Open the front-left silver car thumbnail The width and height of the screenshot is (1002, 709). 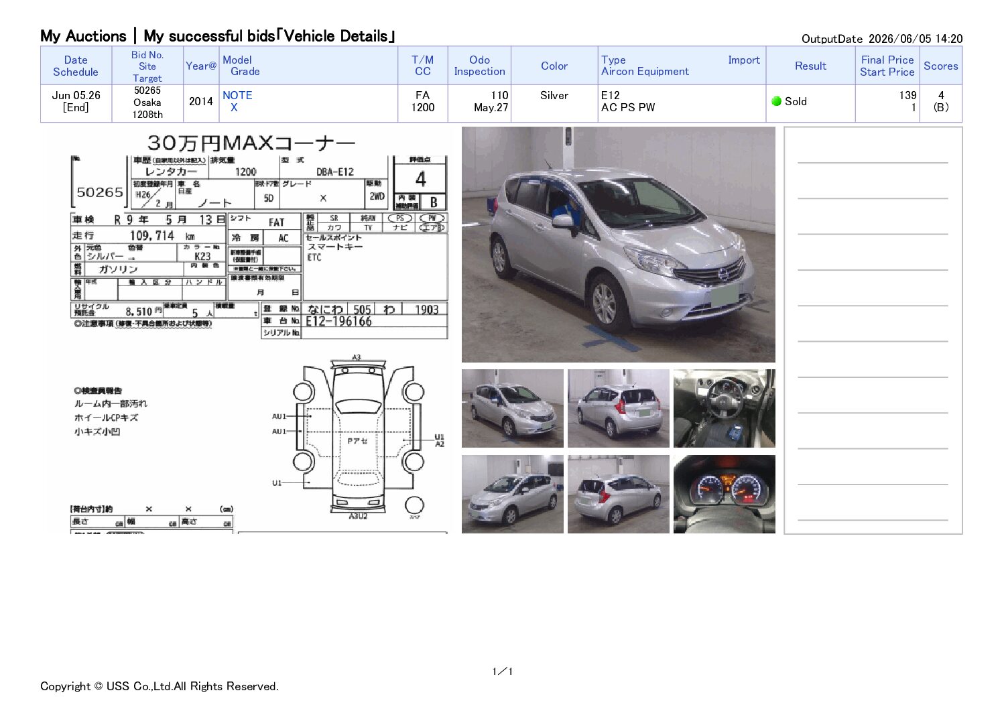click(x=513, y=408)
